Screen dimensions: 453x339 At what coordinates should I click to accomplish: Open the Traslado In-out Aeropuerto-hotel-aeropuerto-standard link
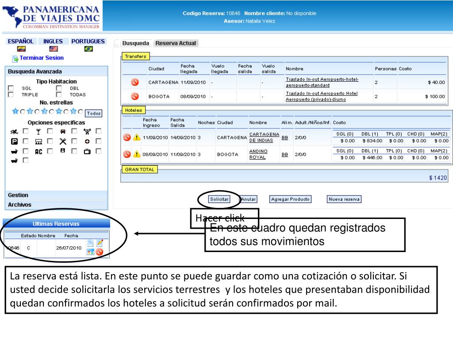pos(322,82)
